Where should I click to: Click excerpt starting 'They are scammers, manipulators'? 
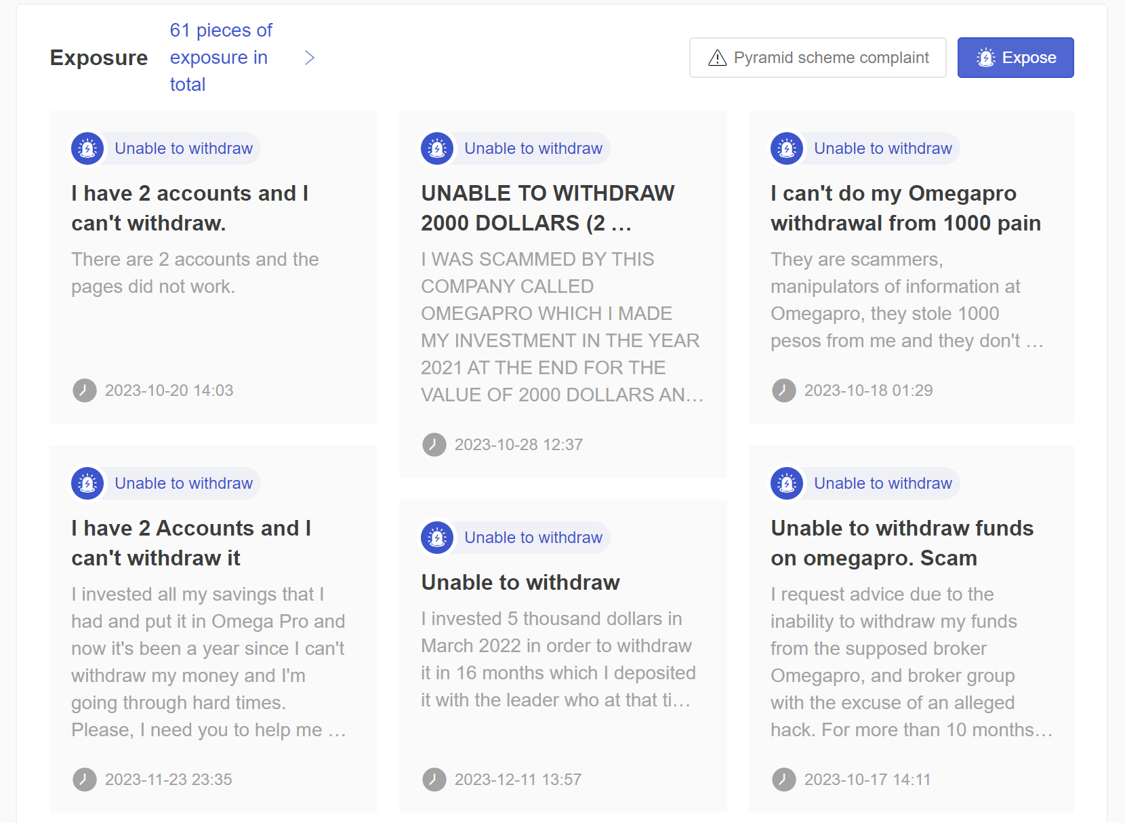tap(907, 300)
